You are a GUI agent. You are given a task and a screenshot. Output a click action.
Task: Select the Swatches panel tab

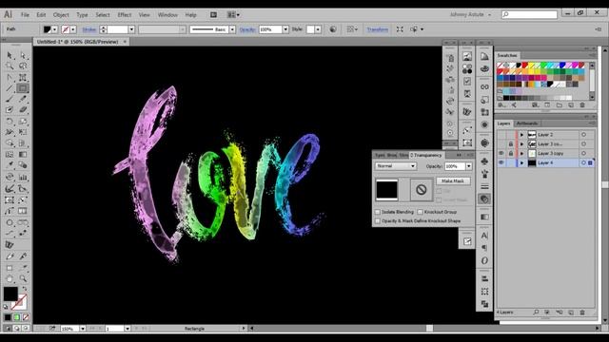[x=507, y=55]
